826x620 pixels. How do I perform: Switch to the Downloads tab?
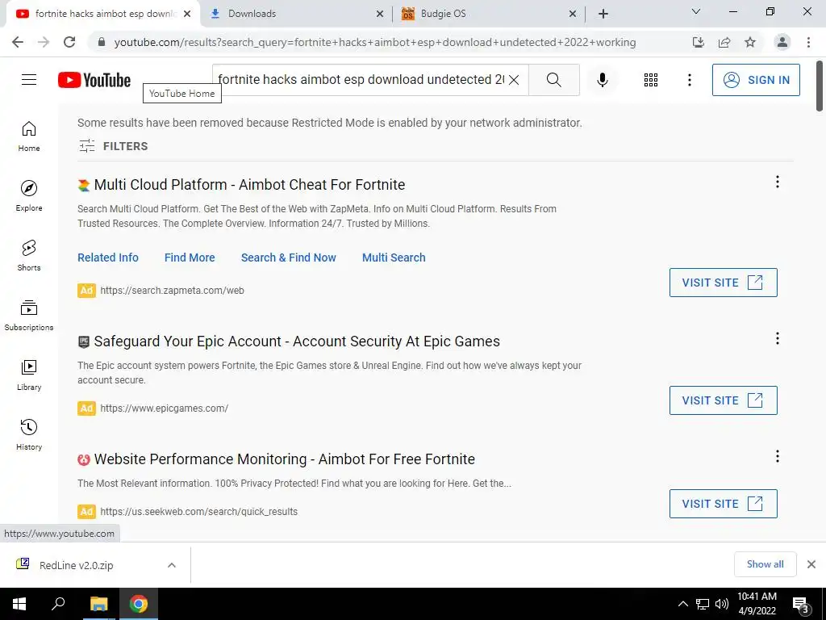(x=298, y=14)
